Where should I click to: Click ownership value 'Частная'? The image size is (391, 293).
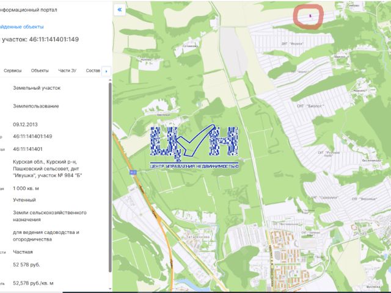(x=23, y=252)
